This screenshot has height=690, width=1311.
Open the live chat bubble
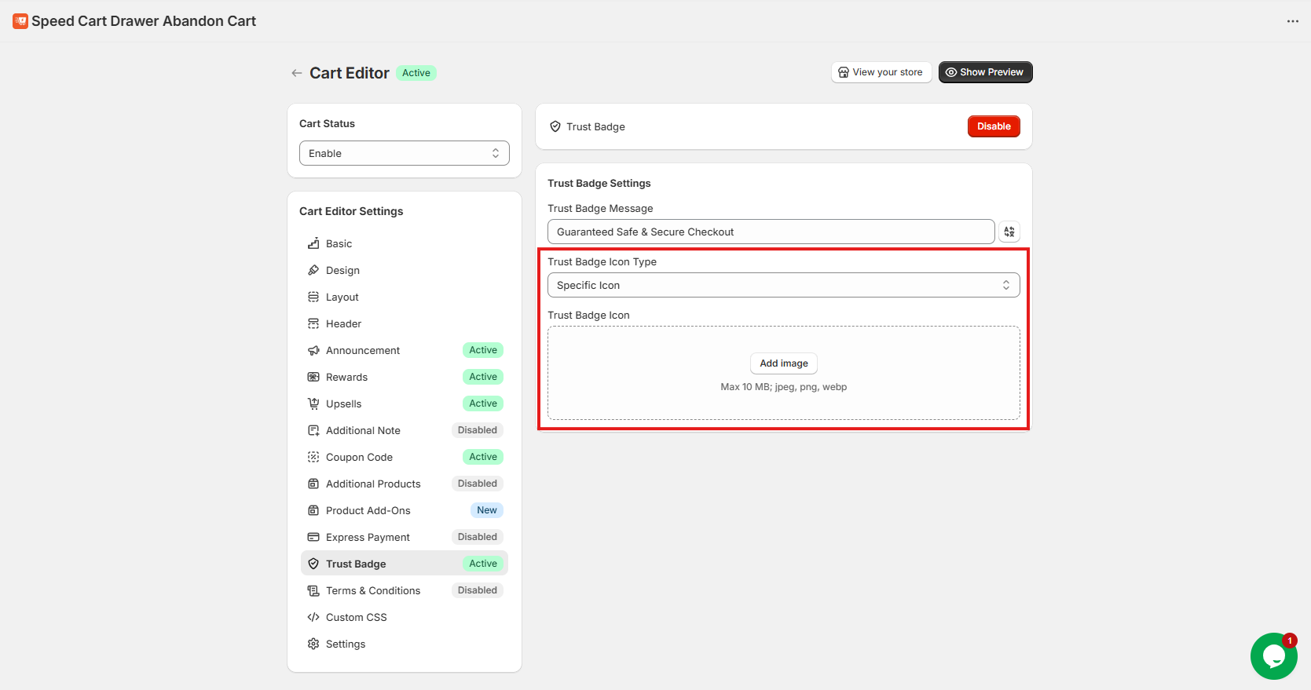coord(1273,656)
